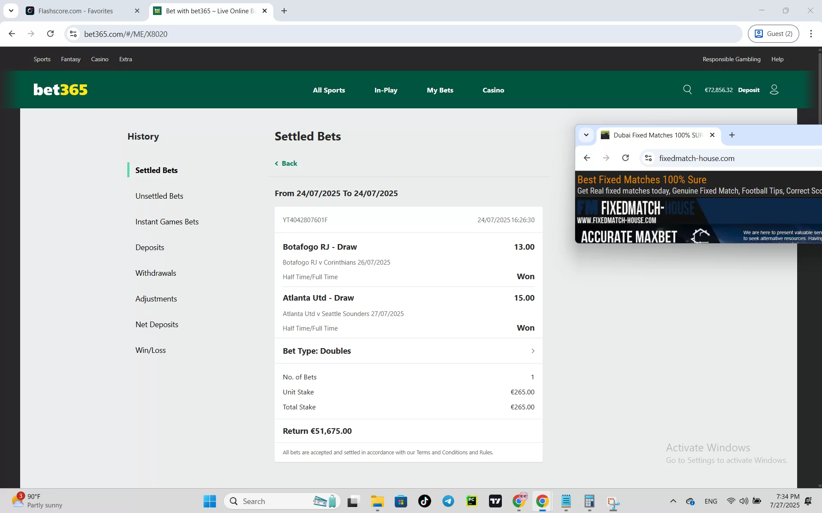Click the Deposit button

(748, 89)
